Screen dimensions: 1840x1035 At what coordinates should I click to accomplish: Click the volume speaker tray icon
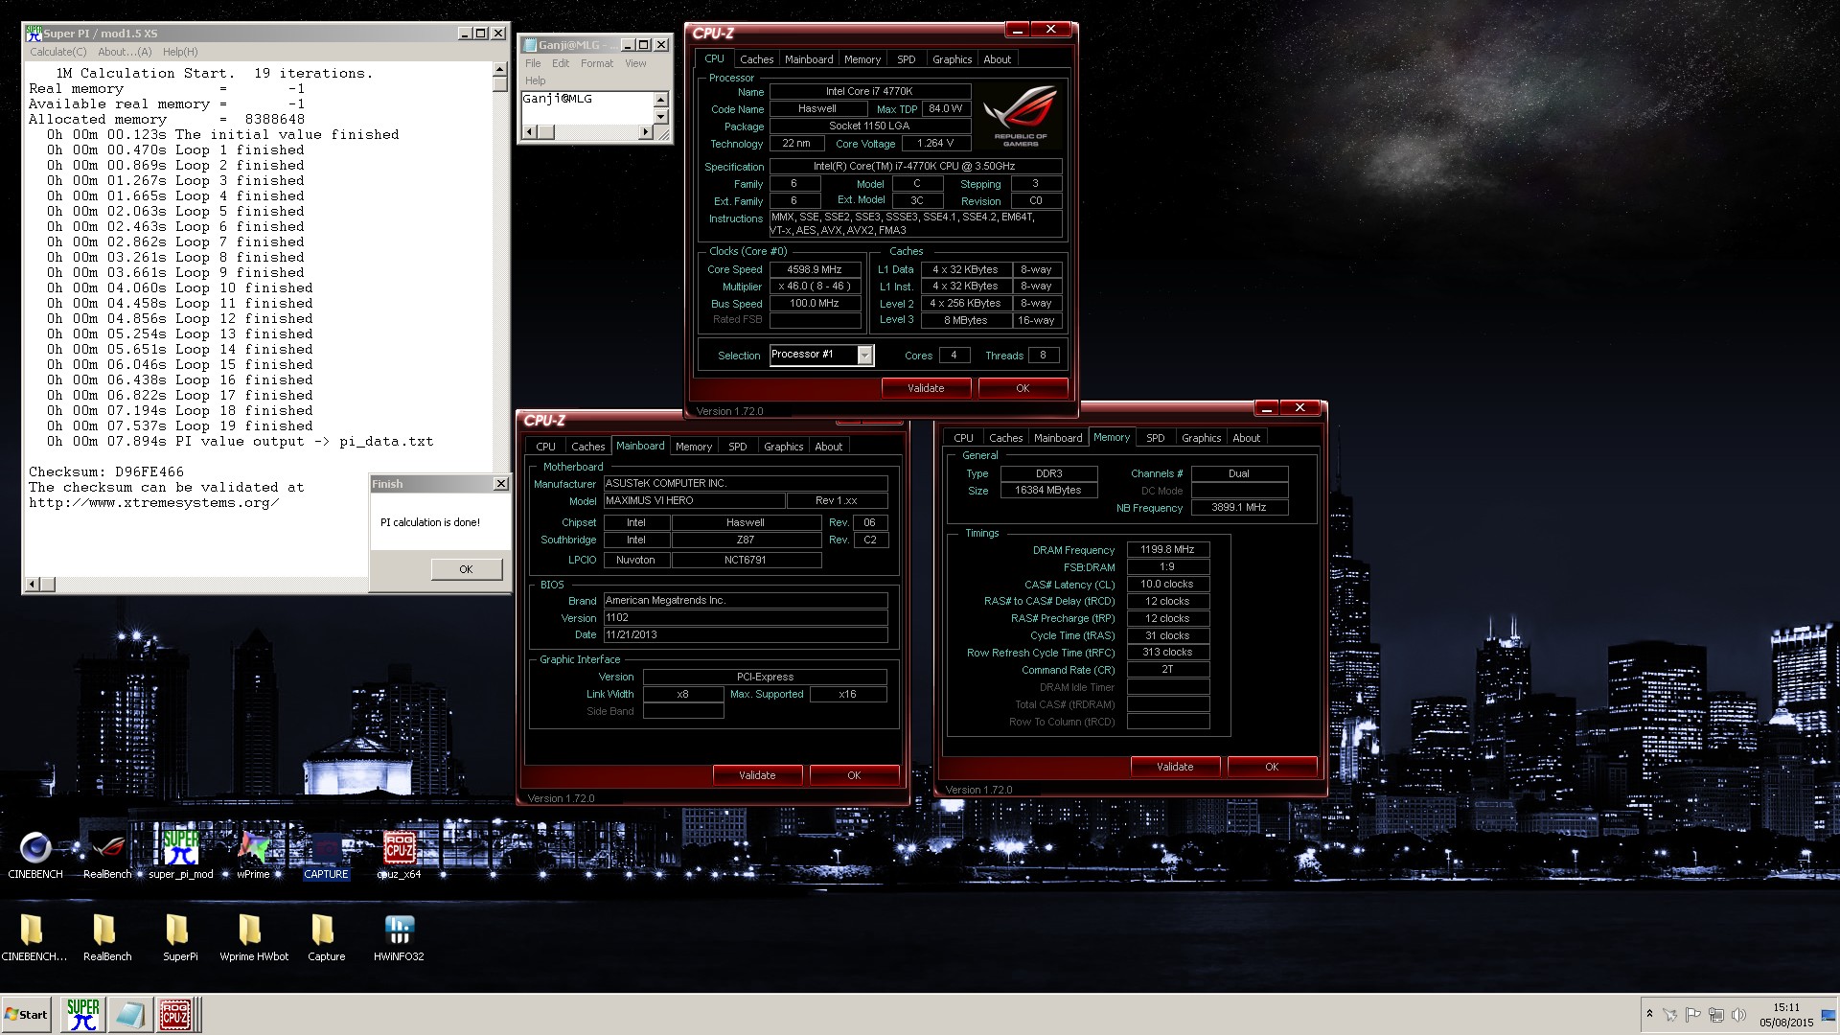(x=1739, y=1015)
